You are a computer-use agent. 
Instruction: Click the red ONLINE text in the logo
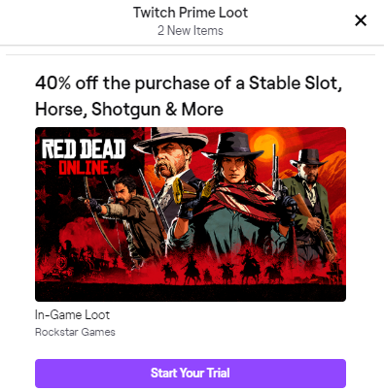pyautogui.click(x=84, y=168)
